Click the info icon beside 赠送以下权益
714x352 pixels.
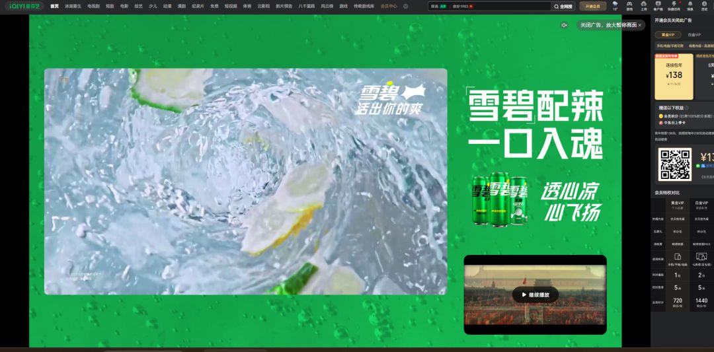click(x=687, y=108)
